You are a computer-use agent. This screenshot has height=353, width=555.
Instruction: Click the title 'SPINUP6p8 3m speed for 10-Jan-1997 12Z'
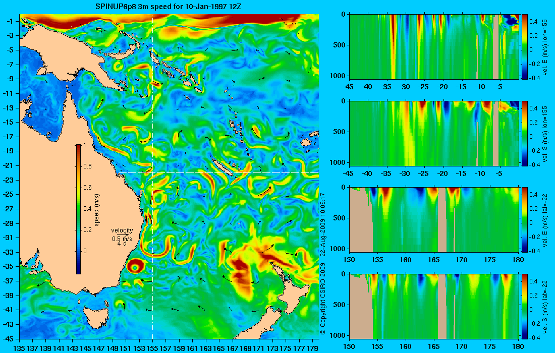[x=169, y=7]
